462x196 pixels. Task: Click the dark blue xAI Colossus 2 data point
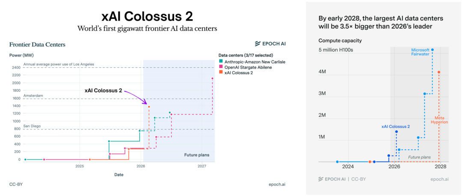pos(397,132)
